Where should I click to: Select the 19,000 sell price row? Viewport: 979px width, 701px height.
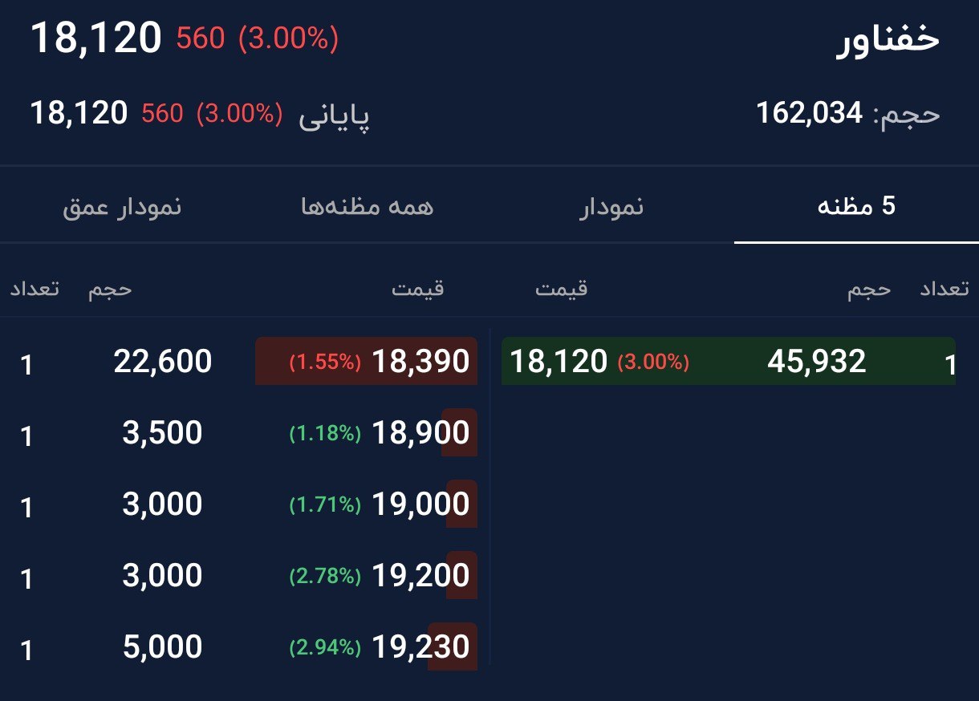pos(421,504)
